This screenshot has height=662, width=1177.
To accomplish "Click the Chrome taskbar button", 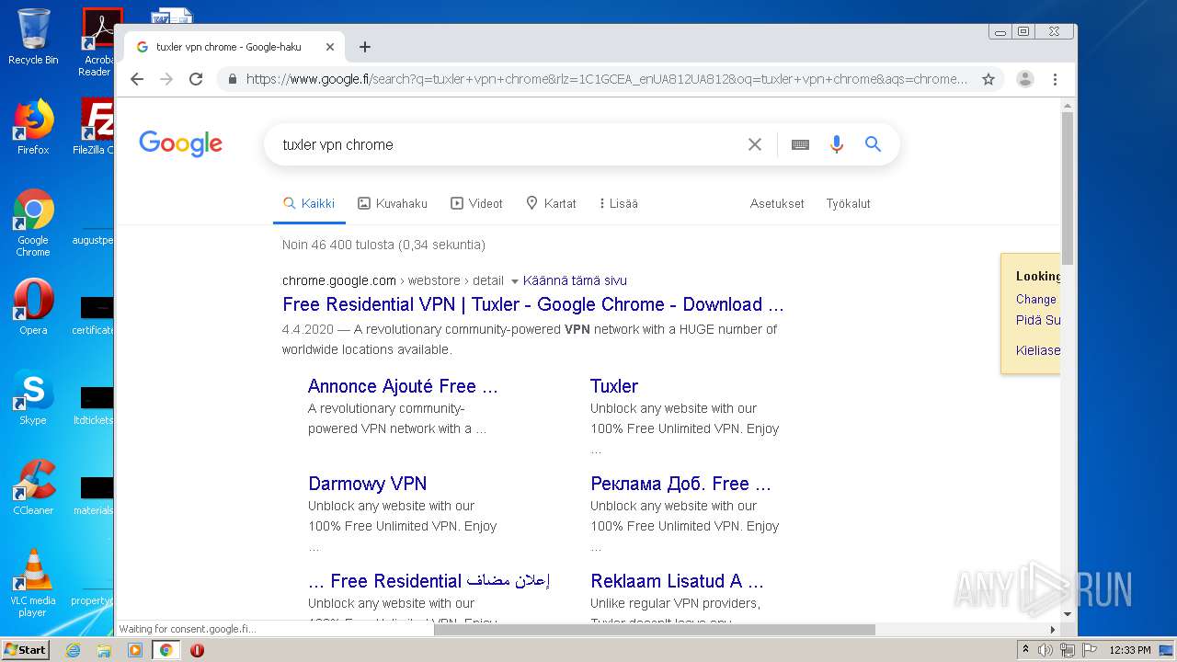I will click(x=166, y=650).
